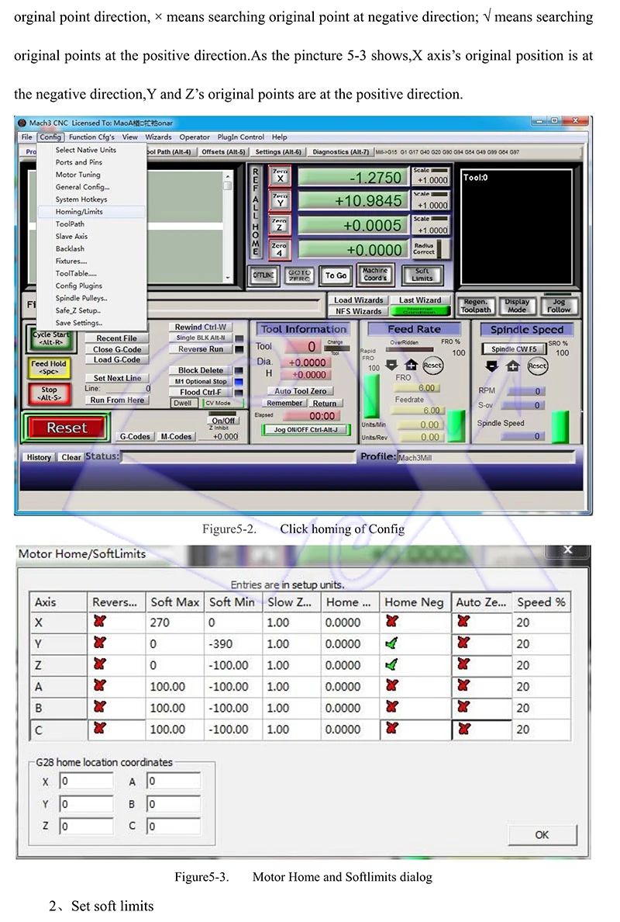Click the Spindle CW F5 button

[514, 348]
